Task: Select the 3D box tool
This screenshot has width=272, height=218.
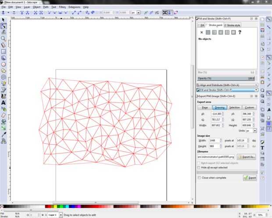Action: (4, 58)
